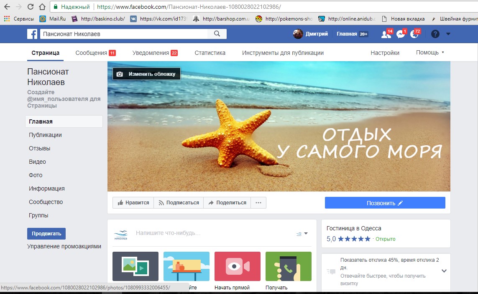Click the Нравится button
The image size is (478, 294).
(133, 203)
